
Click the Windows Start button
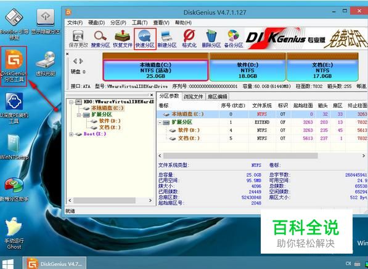[x=8, y=263]
